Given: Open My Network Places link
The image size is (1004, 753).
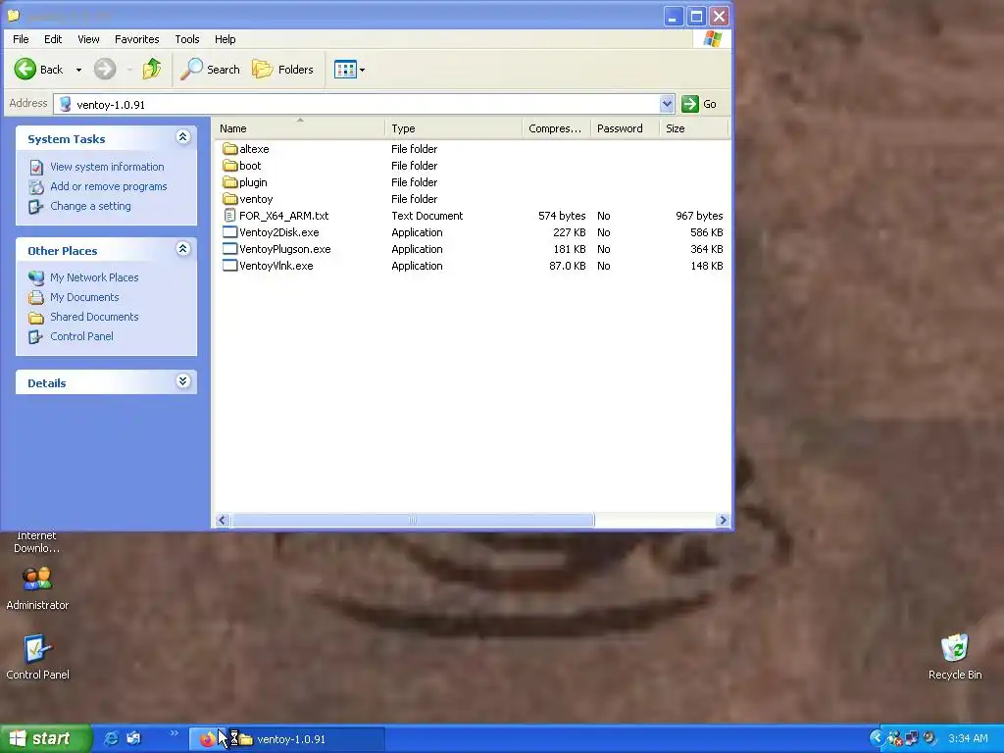Looking at the screenshot, I should (x=94, y=277).
